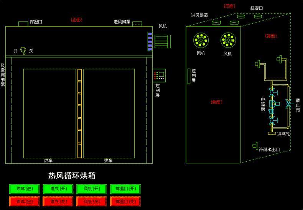This screenshot has width=303, height=210.
Task: Click the blue louver beside the fan motor
Action: click(x=150, y=41)
